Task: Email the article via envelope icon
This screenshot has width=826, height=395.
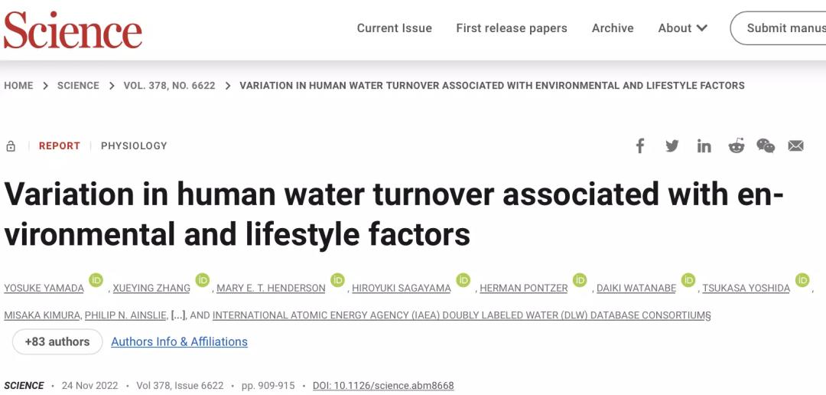Action: coord(796,146)
